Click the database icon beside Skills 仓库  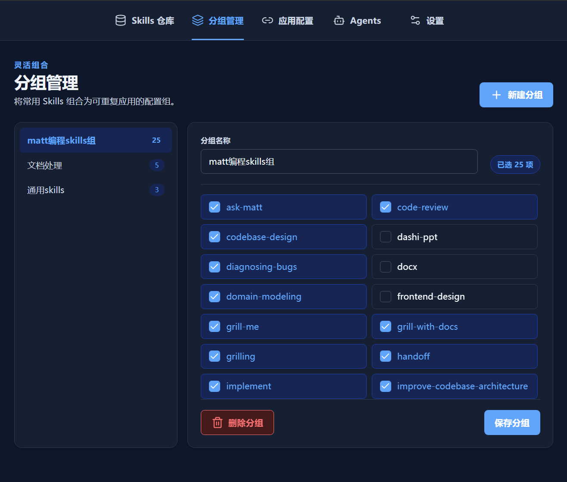[121, 20]
